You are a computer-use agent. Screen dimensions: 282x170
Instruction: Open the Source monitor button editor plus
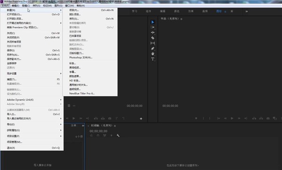coord(141,119)
